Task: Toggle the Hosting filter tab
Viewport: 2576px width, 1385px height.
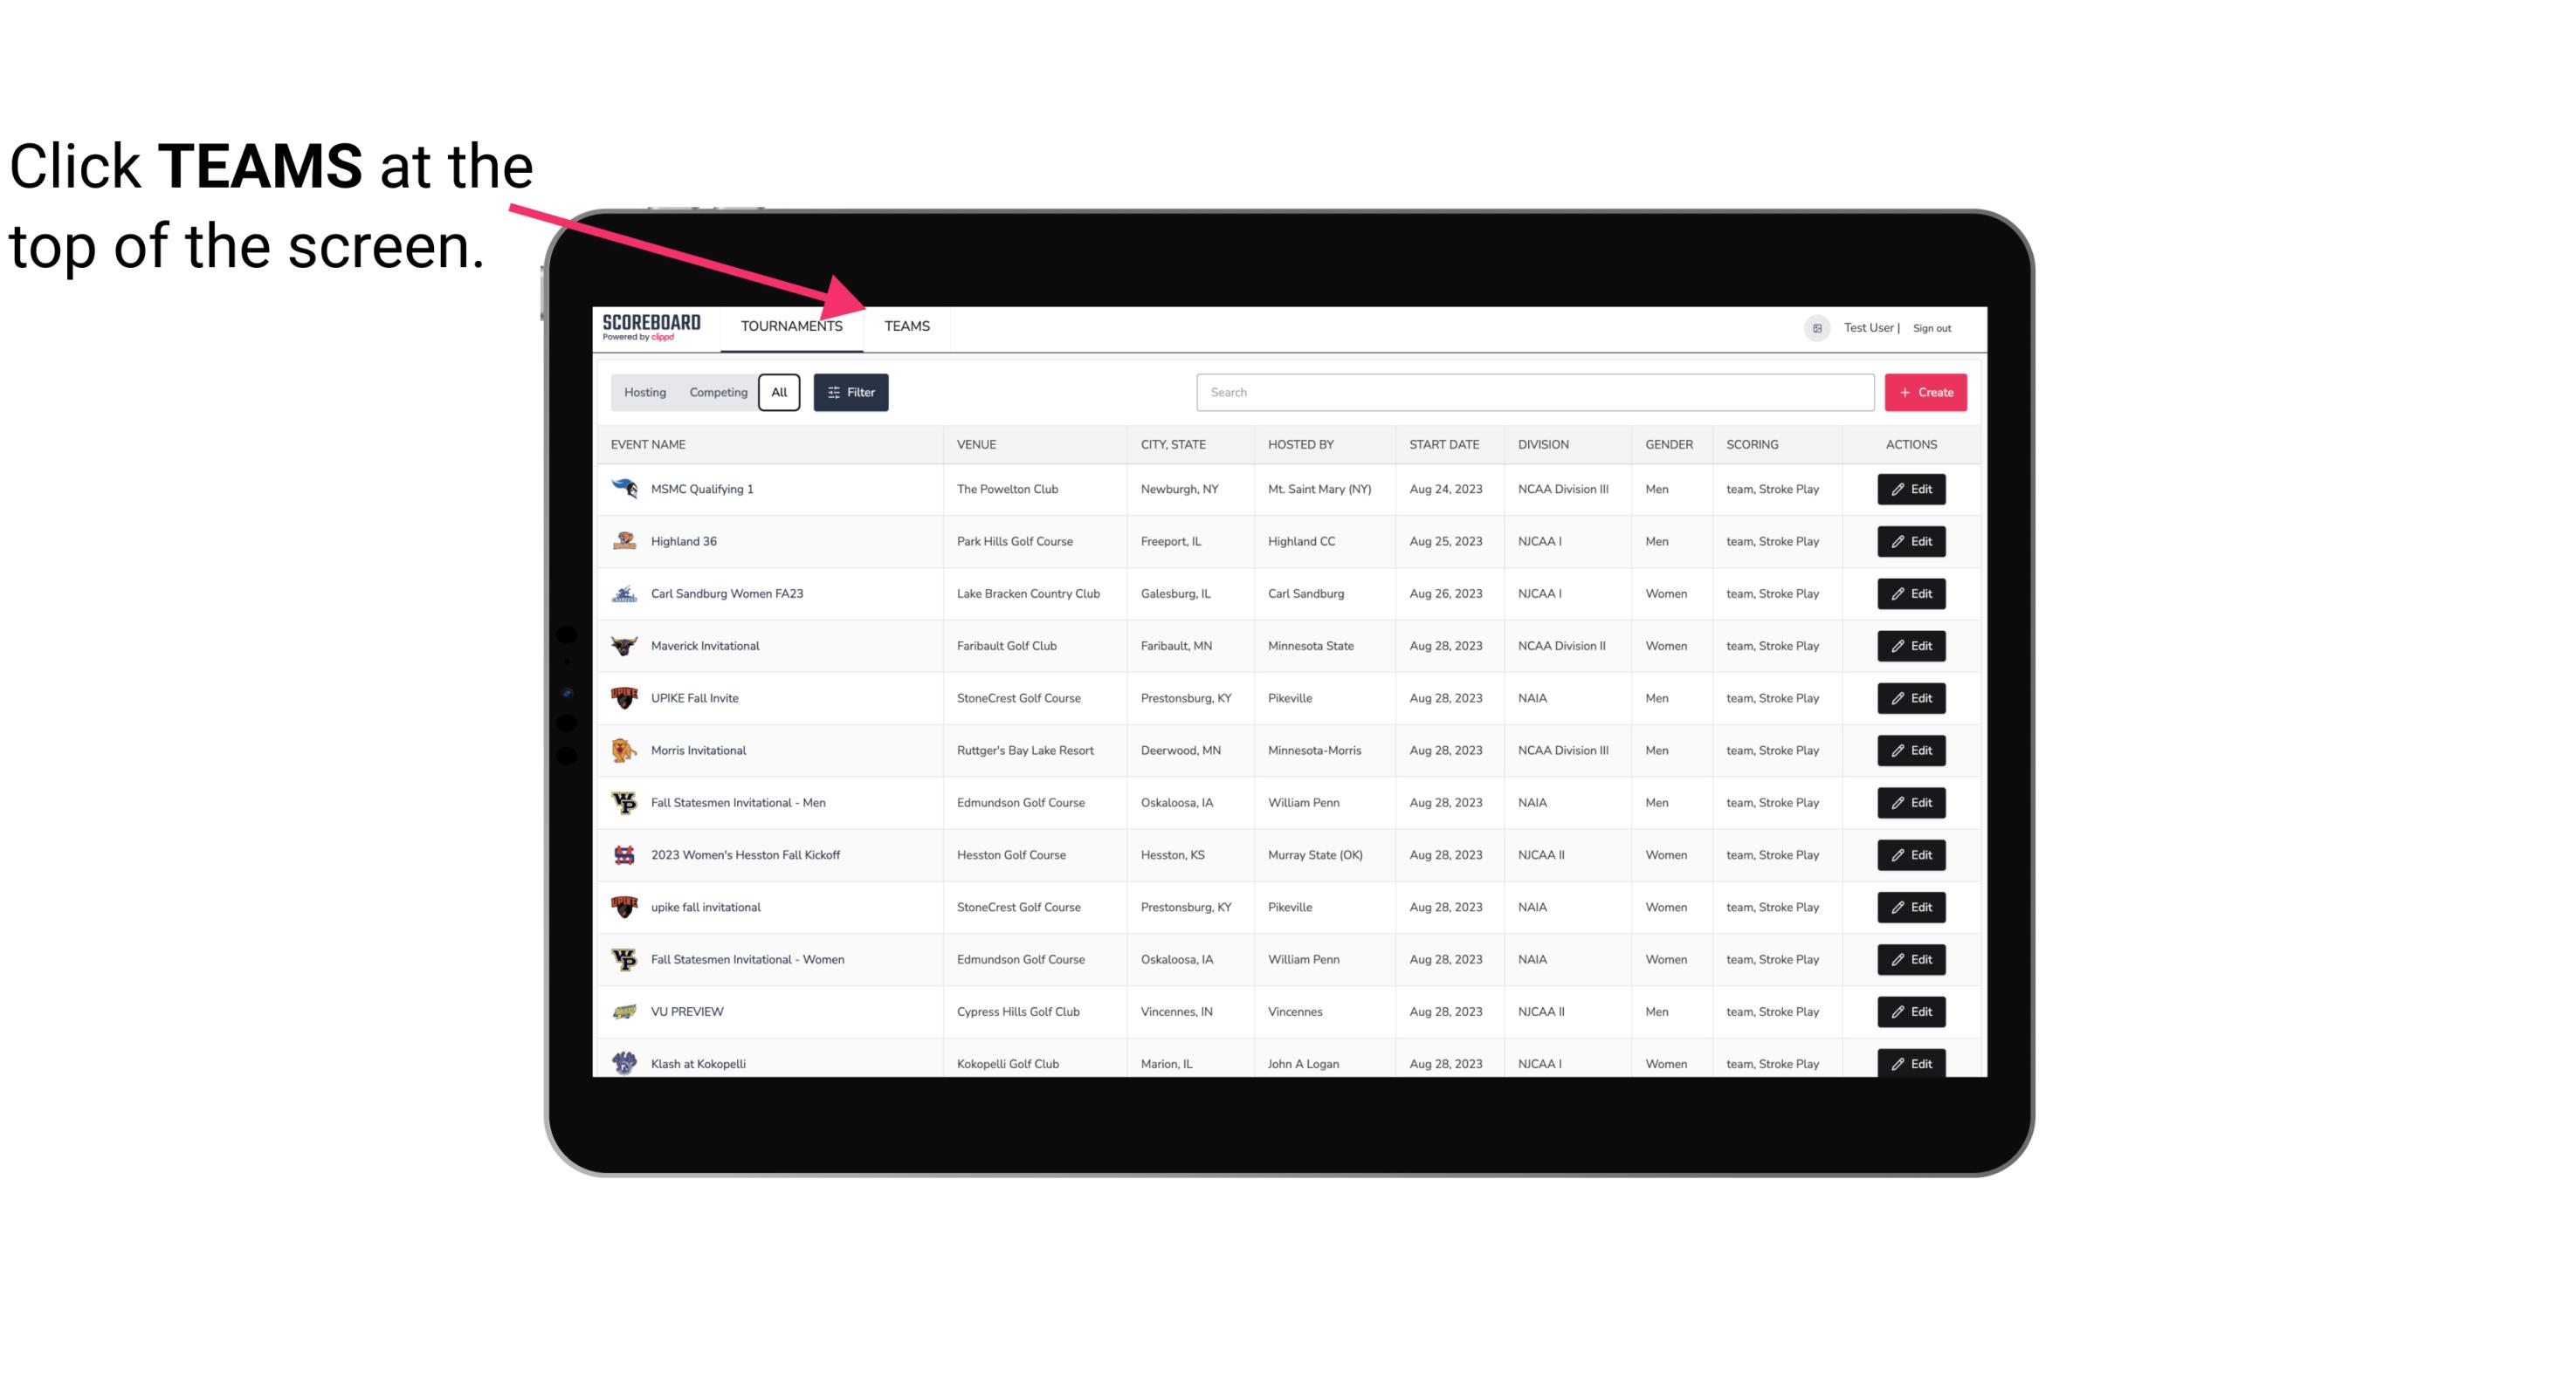Action: [x=644, y=391]
